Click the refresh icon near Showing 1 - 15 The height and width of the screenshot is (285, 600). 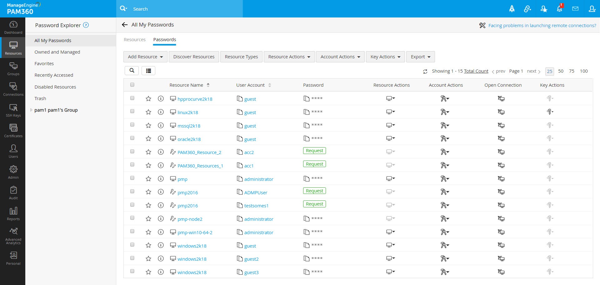coord(425,71)
